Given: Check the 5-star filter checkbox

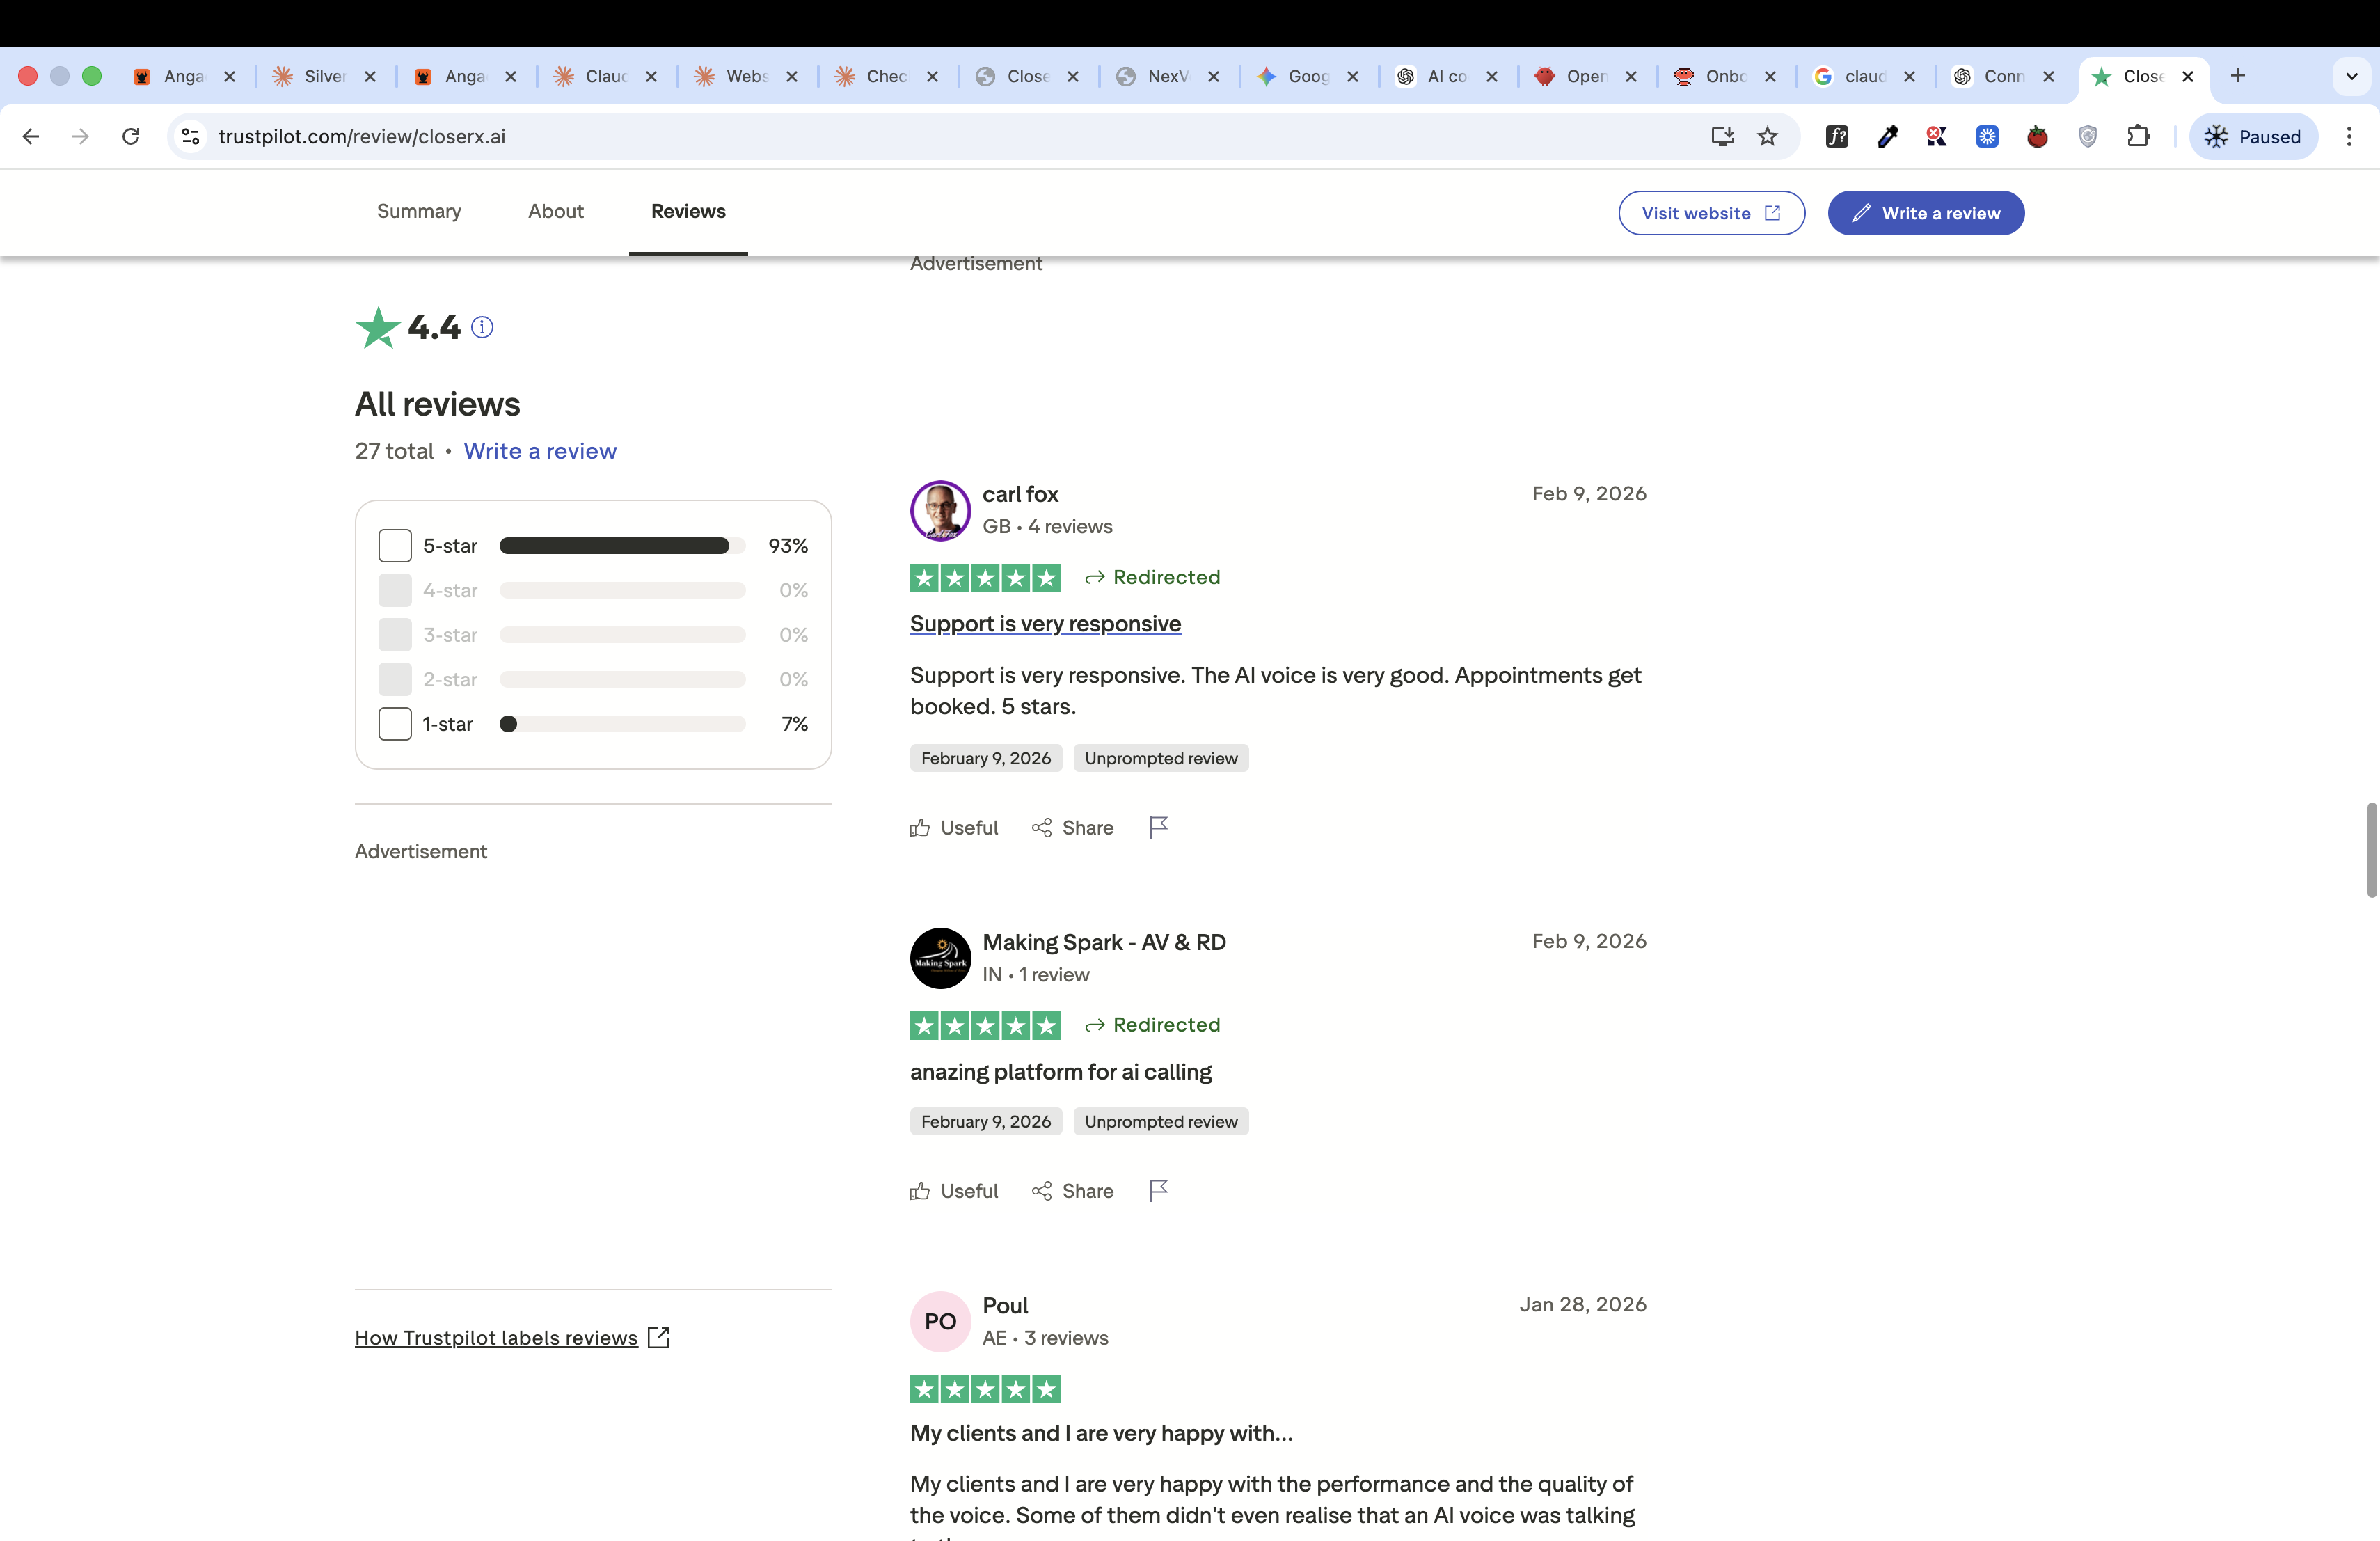Looking at the screenshot, I should (x=395, y=546).
